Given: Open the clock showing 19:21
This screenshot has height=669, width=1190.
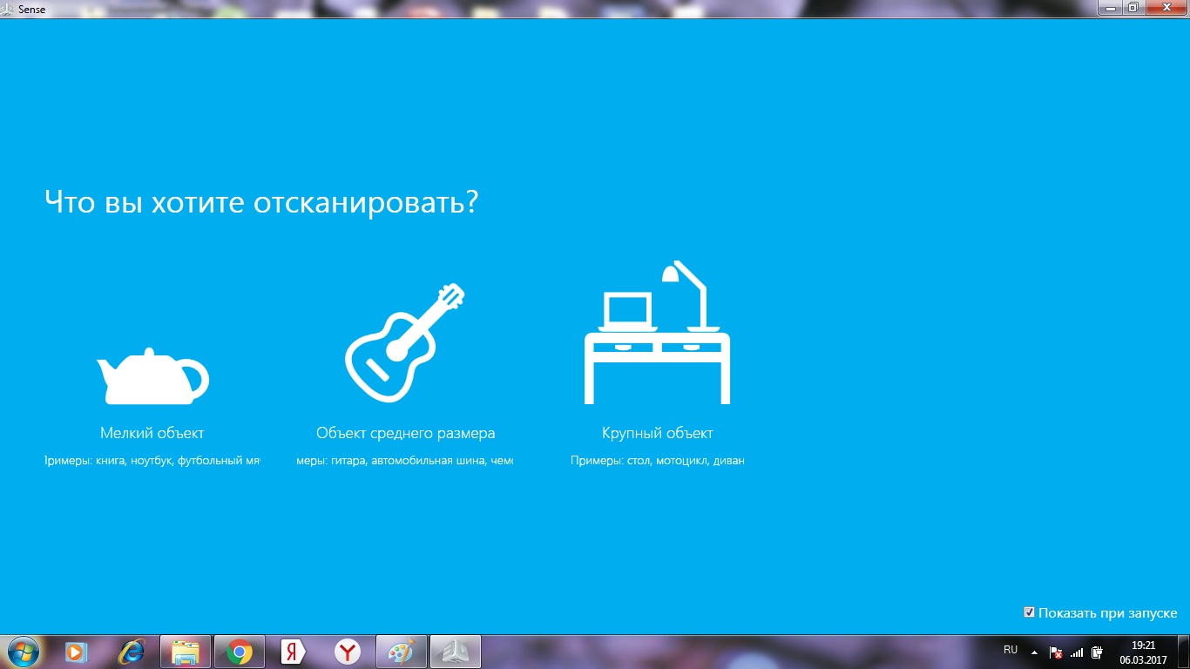Looking at the screenshot, I should coord(1143,652).
